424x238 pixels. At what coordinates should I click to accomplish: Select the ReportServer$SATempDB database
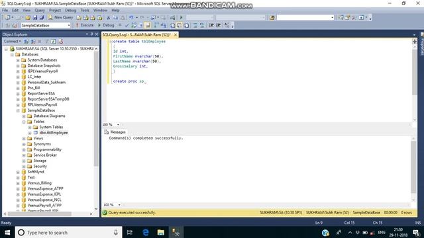pyautogui.click(x=48, y=99)
